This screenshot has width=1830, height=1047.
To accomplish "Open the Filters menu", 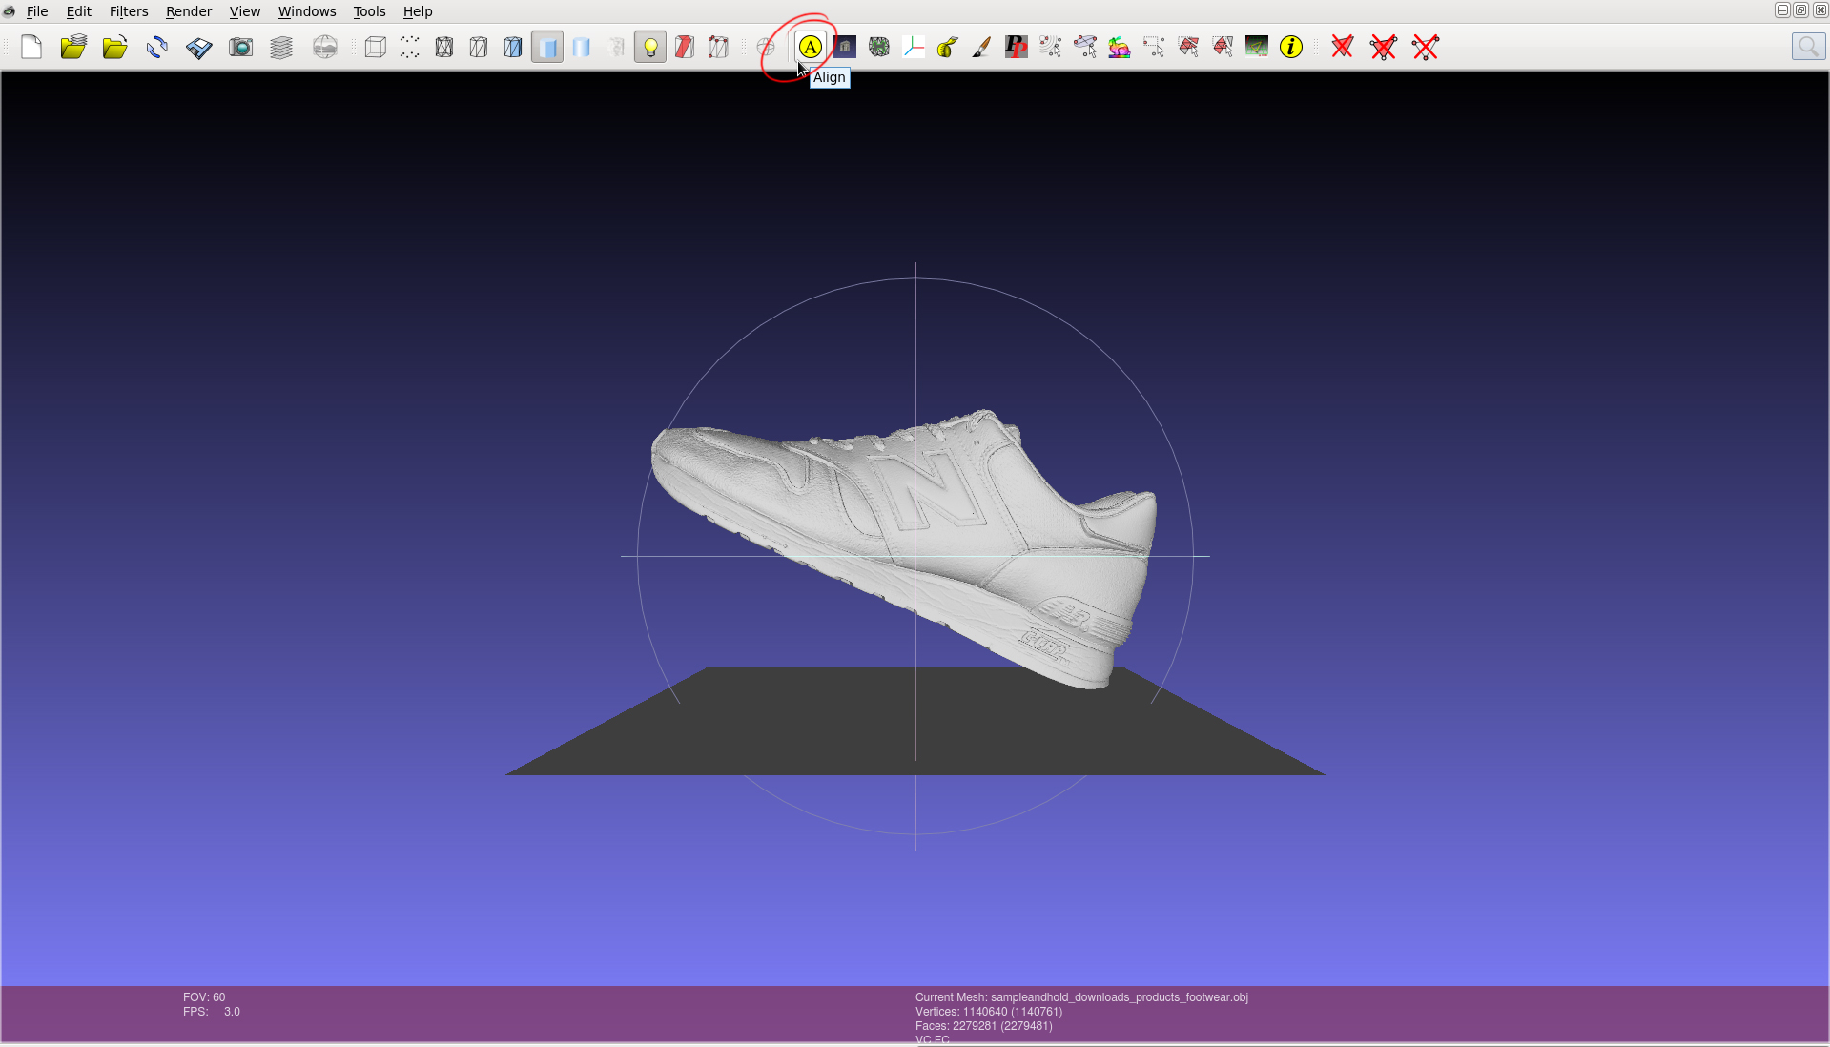I will [x=129, y=11].
